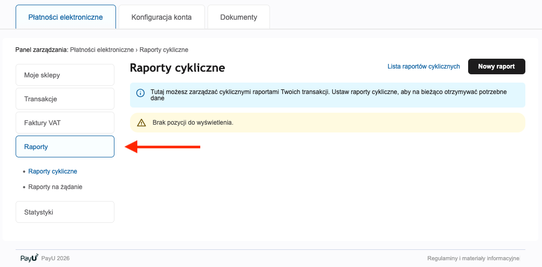The width and height of the screenshot is (542, 267).
Task: Open Regulaminy i materiały informacyjne link
Action: (473, 258)
